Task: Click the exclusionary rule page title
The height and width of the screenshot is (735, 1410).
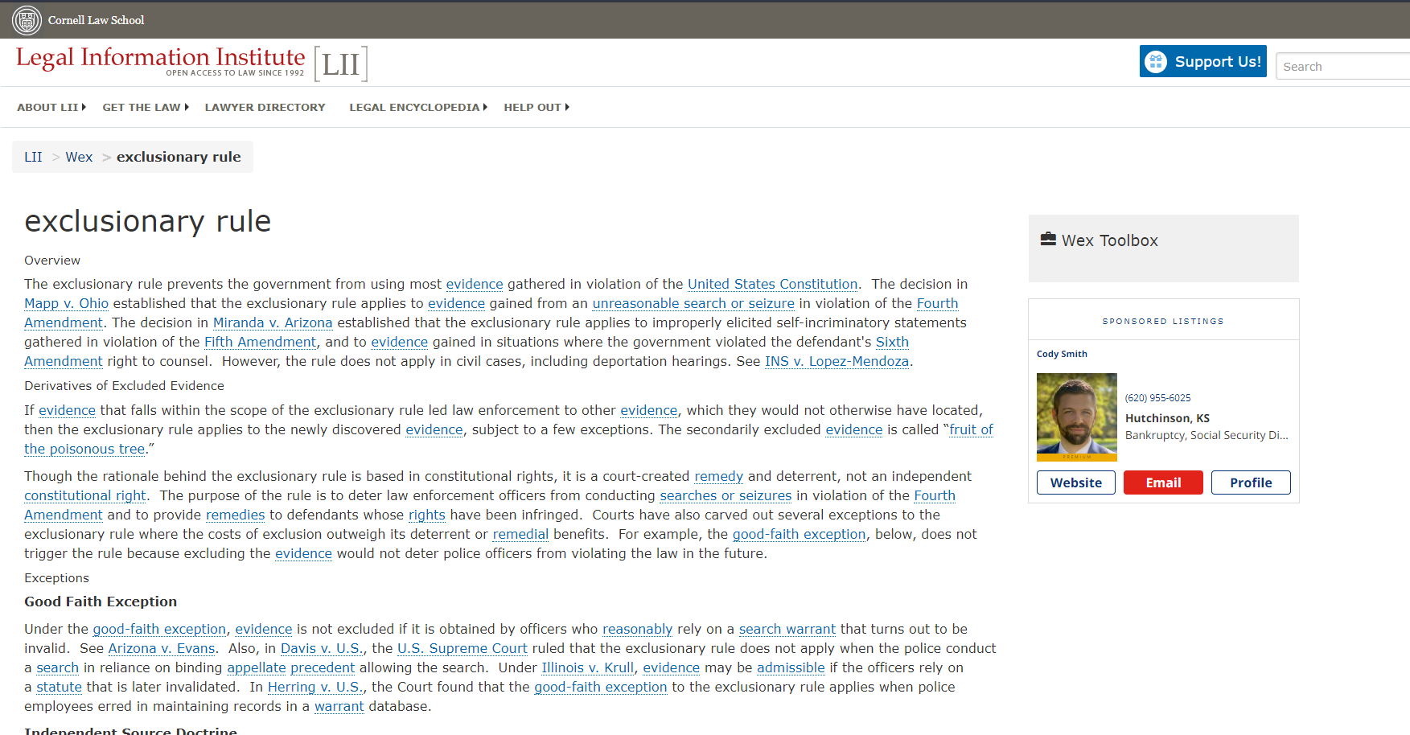Action: click(x=148, y=221)
